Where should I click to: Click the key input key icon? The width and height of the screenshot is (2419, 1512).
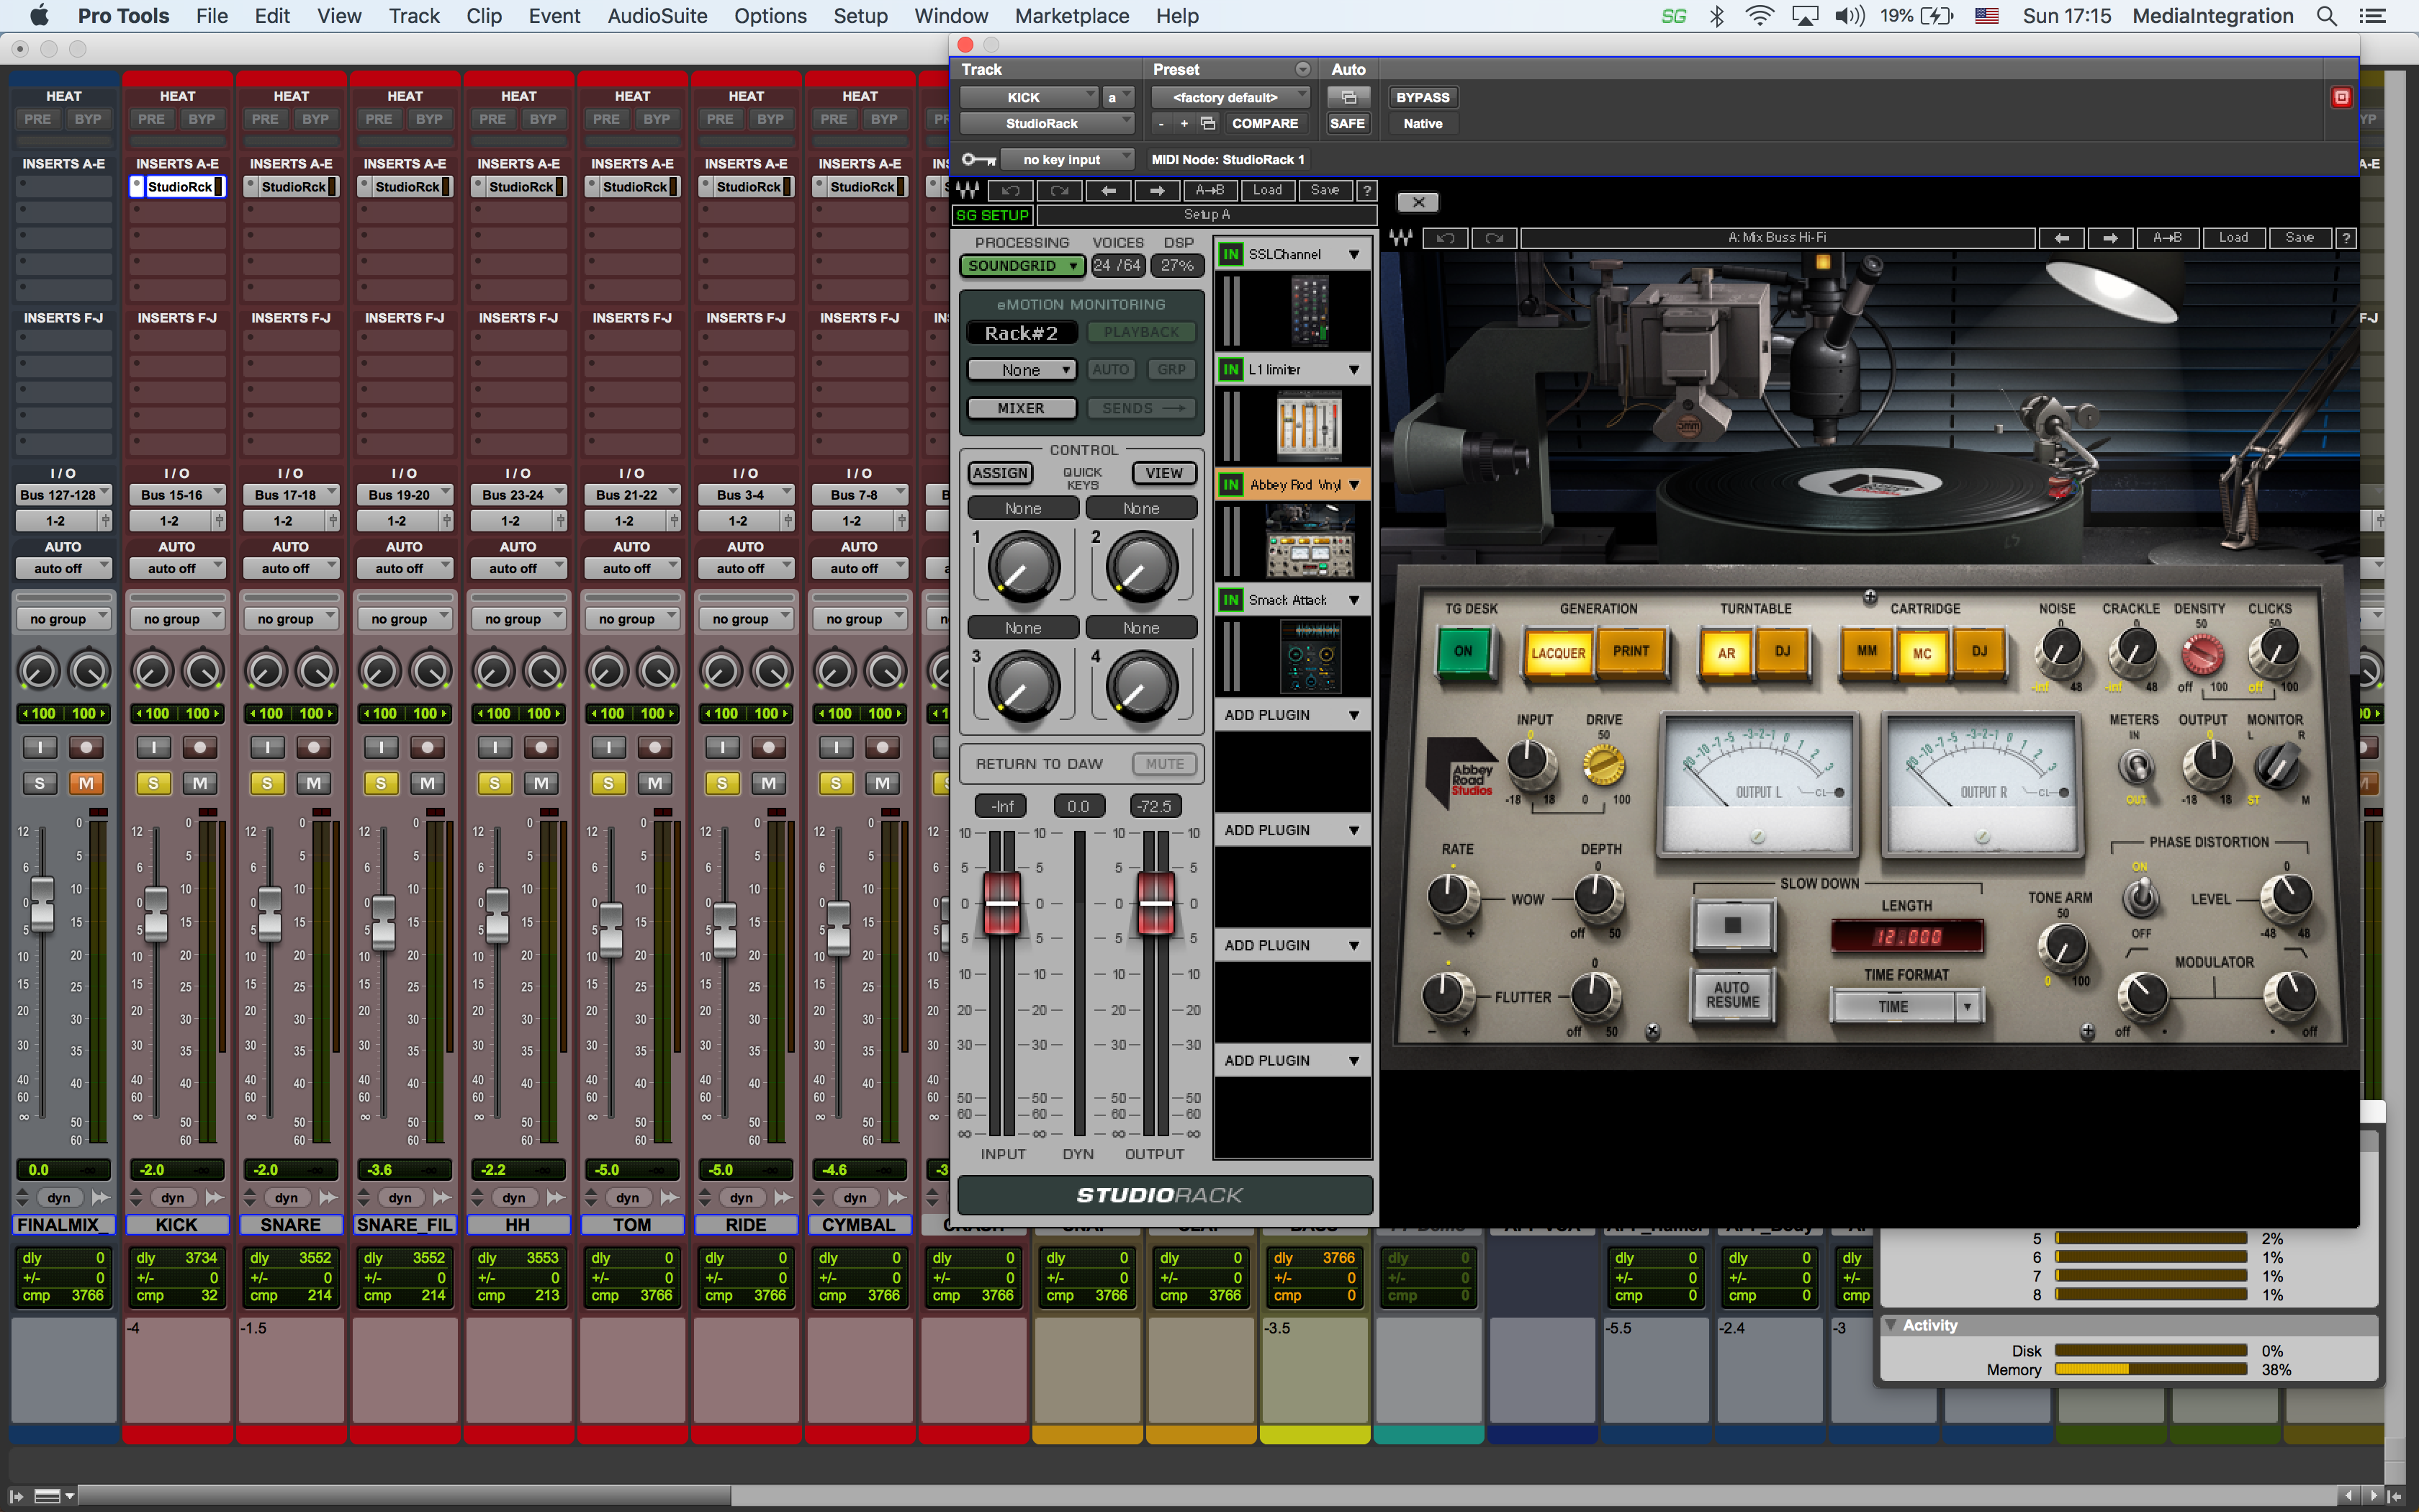click(x=978, y=159)
